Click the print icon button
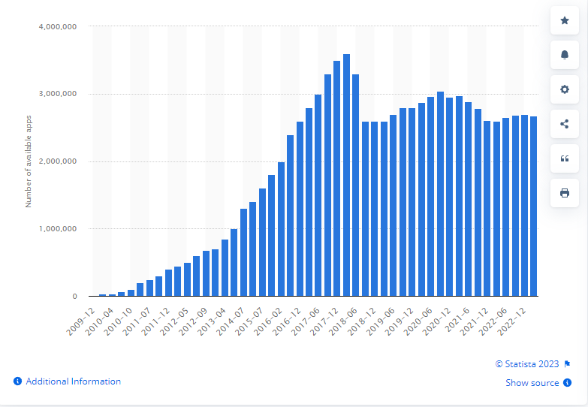Screen dimensions: 588x407 565,193
